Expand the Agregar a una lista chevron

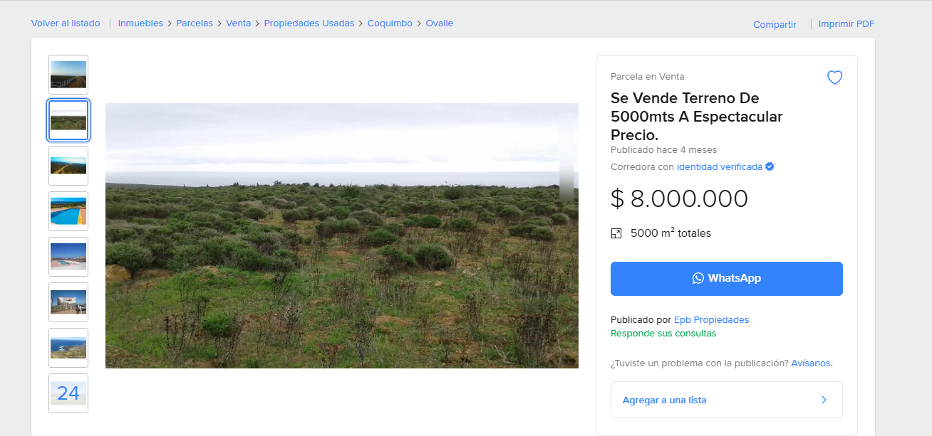[824, 400]
